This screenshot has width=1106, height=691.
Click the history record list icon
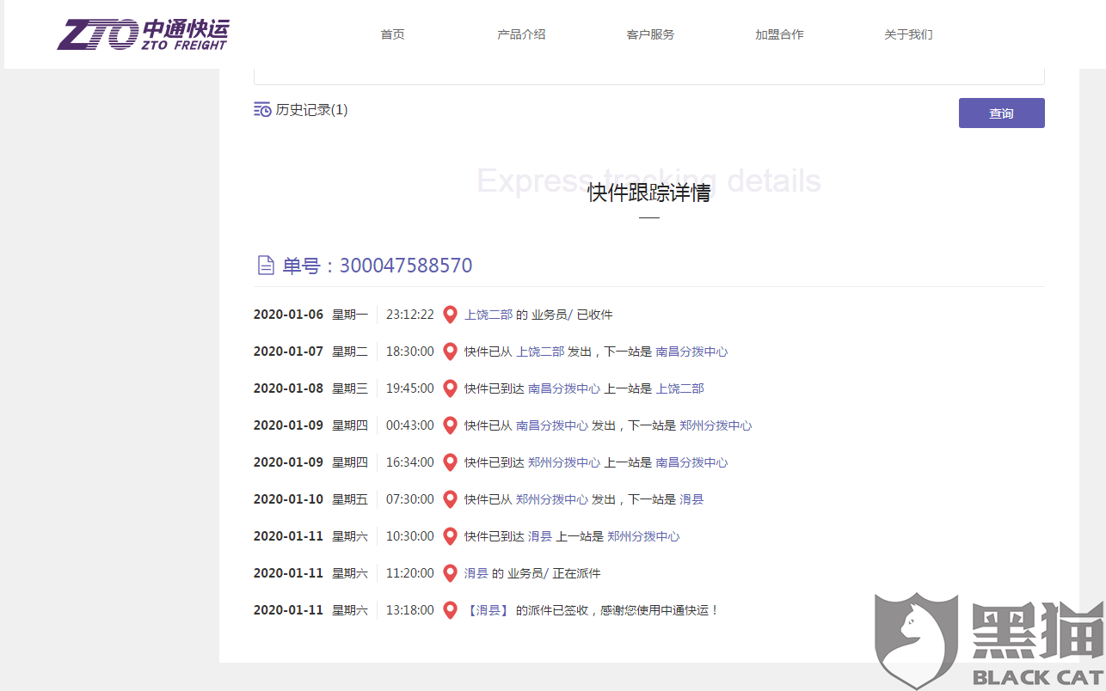(x=261, y=109)
